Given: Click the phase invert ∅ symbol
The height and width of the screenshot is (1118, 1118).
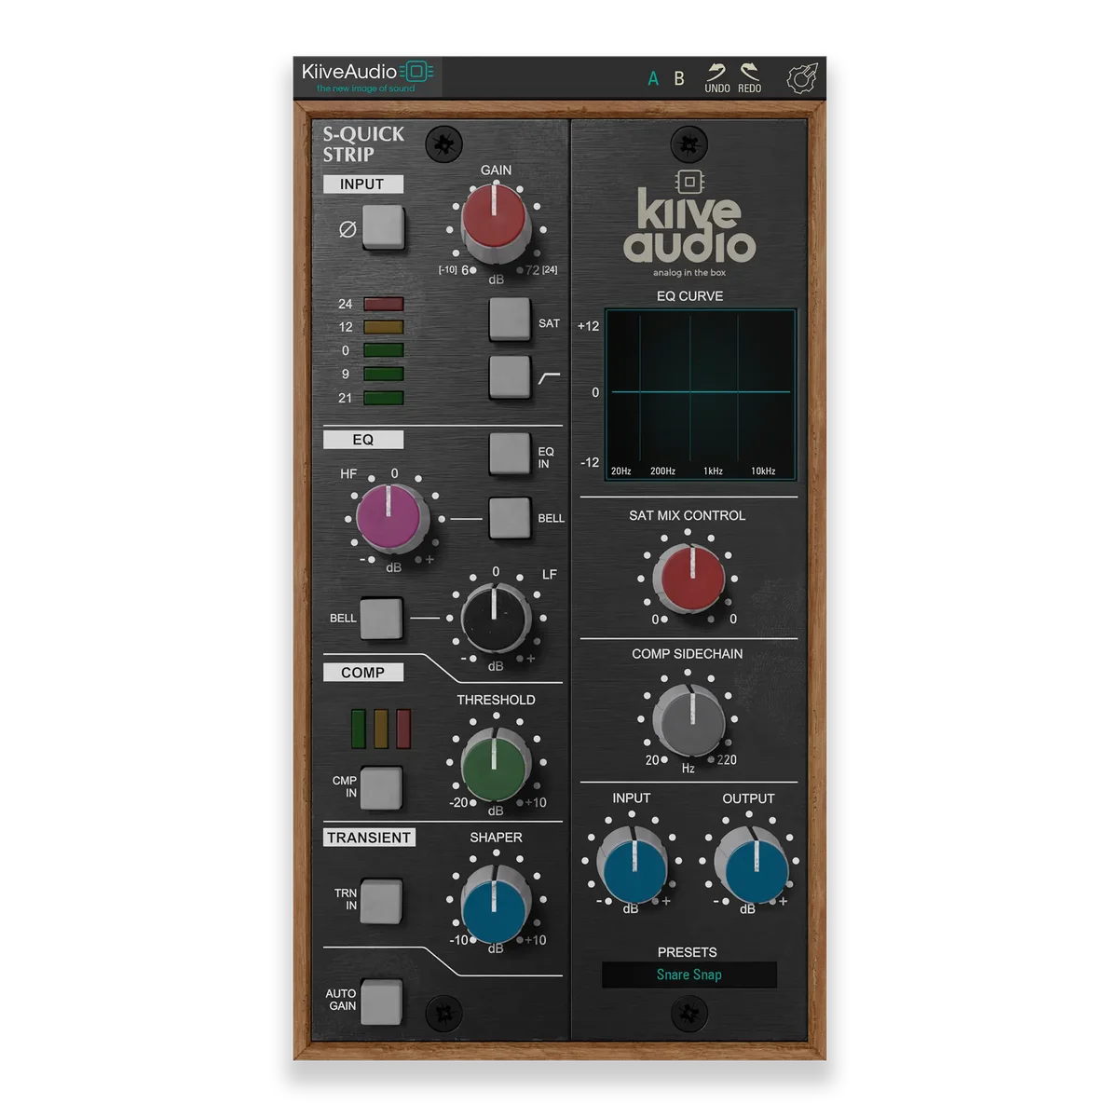Looking at the screenshot, I should pyautogui.click(x=348, y=228).
